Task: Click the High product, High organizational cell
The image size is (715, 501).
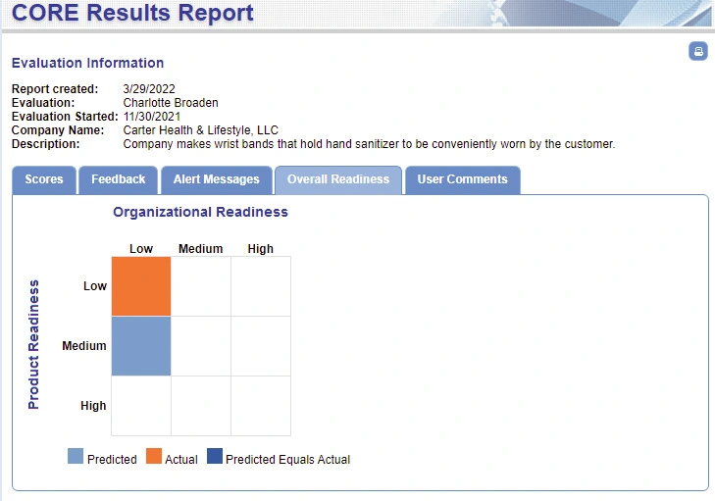Action: (261, 406)
